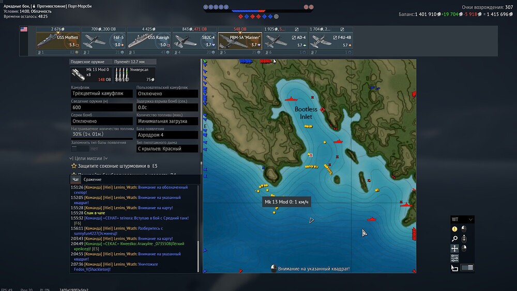Open the Пулемёт 12.7 мм header
Image resolution: width=517 pixels, height=291 pixels.
(134, 62)
